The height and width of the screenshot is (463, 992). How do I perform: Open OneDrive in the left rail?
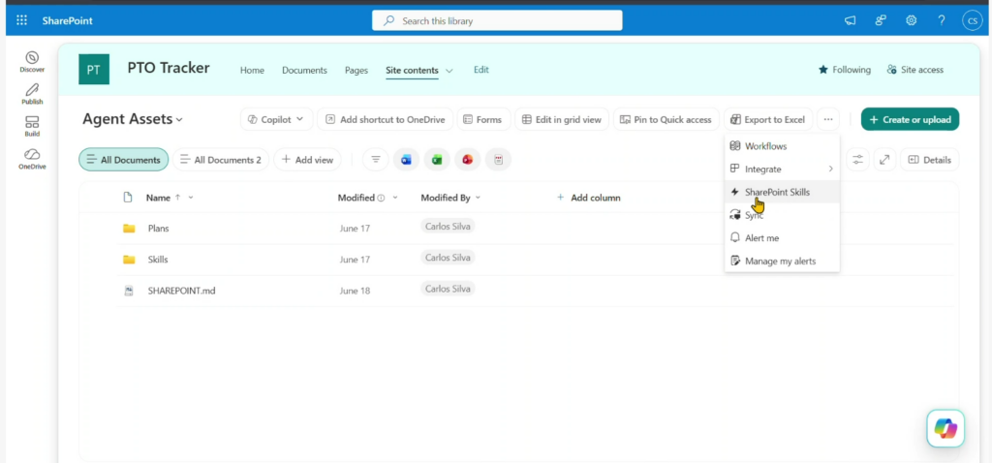pyautogui.click(x=32, y=160)
